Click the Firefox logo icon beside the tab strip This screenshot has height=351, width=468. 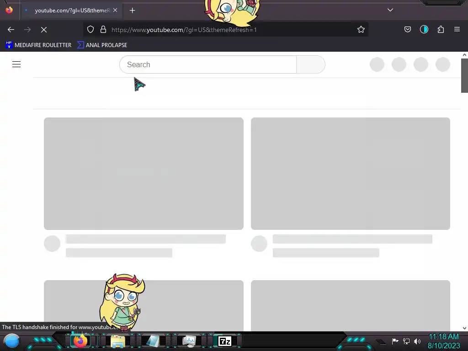(x=9, y=10)
